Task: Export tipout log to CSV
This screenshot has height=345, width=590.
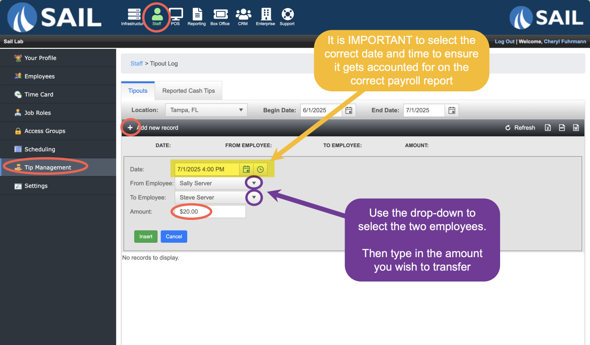Action: 562,128
